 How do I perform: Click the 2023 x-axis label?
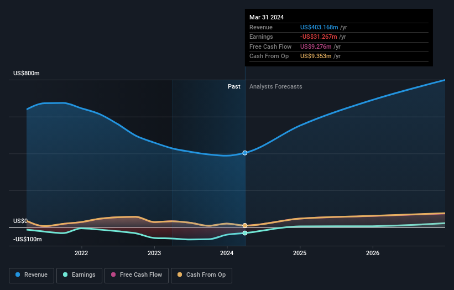tap(154, 253)
